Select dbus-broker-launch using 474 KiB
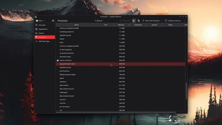Viewport: 222px width, 125px height. (120, 96)
